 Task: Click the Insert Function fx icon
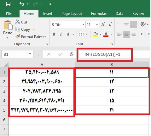(72, 54)
